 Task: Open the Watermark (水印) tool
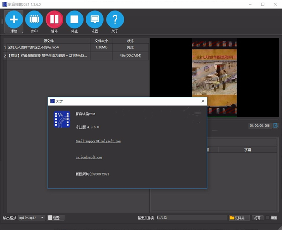coord(34,20)
